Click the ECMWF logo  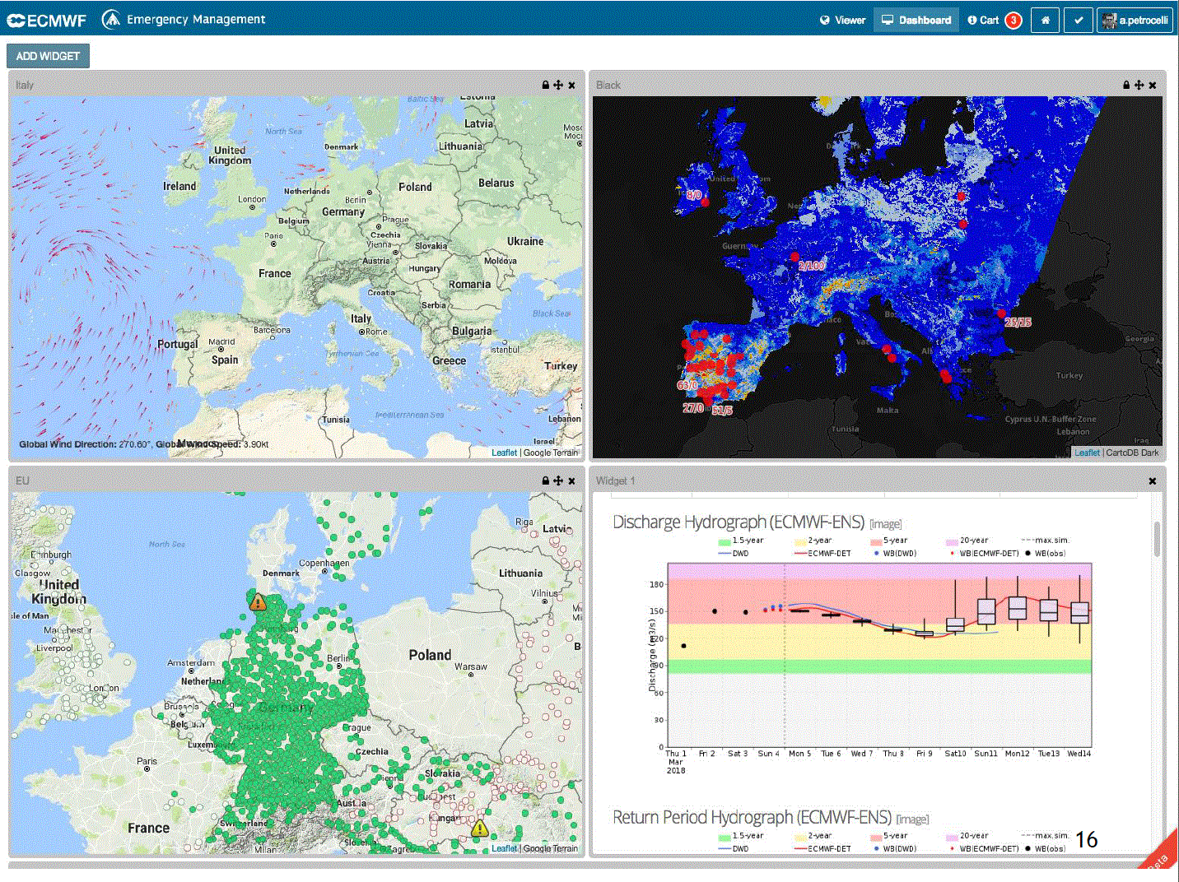pyautogui.click(x=45, y=19)
